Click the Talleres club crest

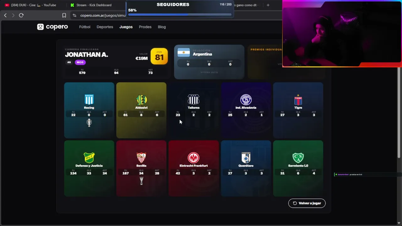193,100
